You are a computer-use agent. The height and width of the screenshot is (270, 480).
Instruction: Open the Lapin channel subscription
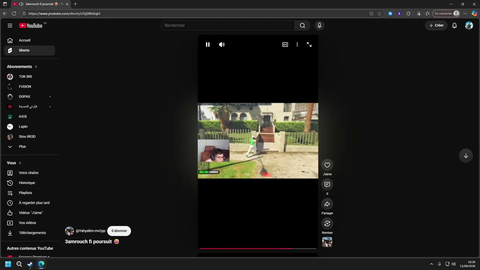point(30,127)
